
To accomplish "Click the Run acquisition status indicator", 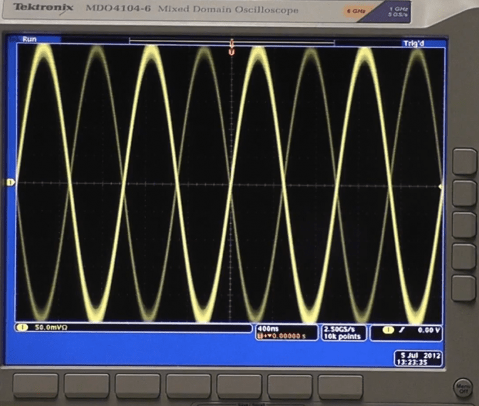I will pos(29,39).
